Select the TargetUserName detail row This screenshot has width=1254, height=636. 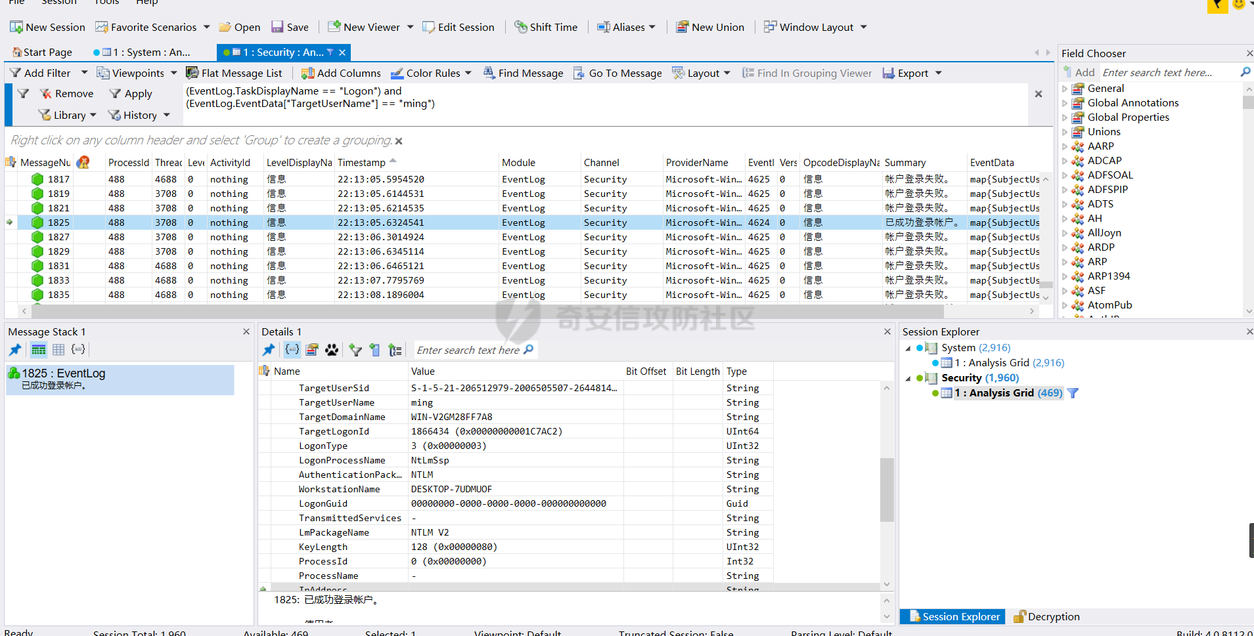(x=516, y=402)
